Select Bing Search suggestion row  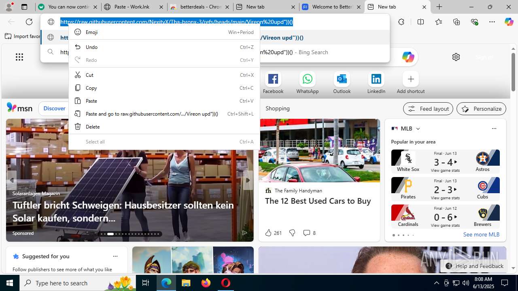coord(215,52)
